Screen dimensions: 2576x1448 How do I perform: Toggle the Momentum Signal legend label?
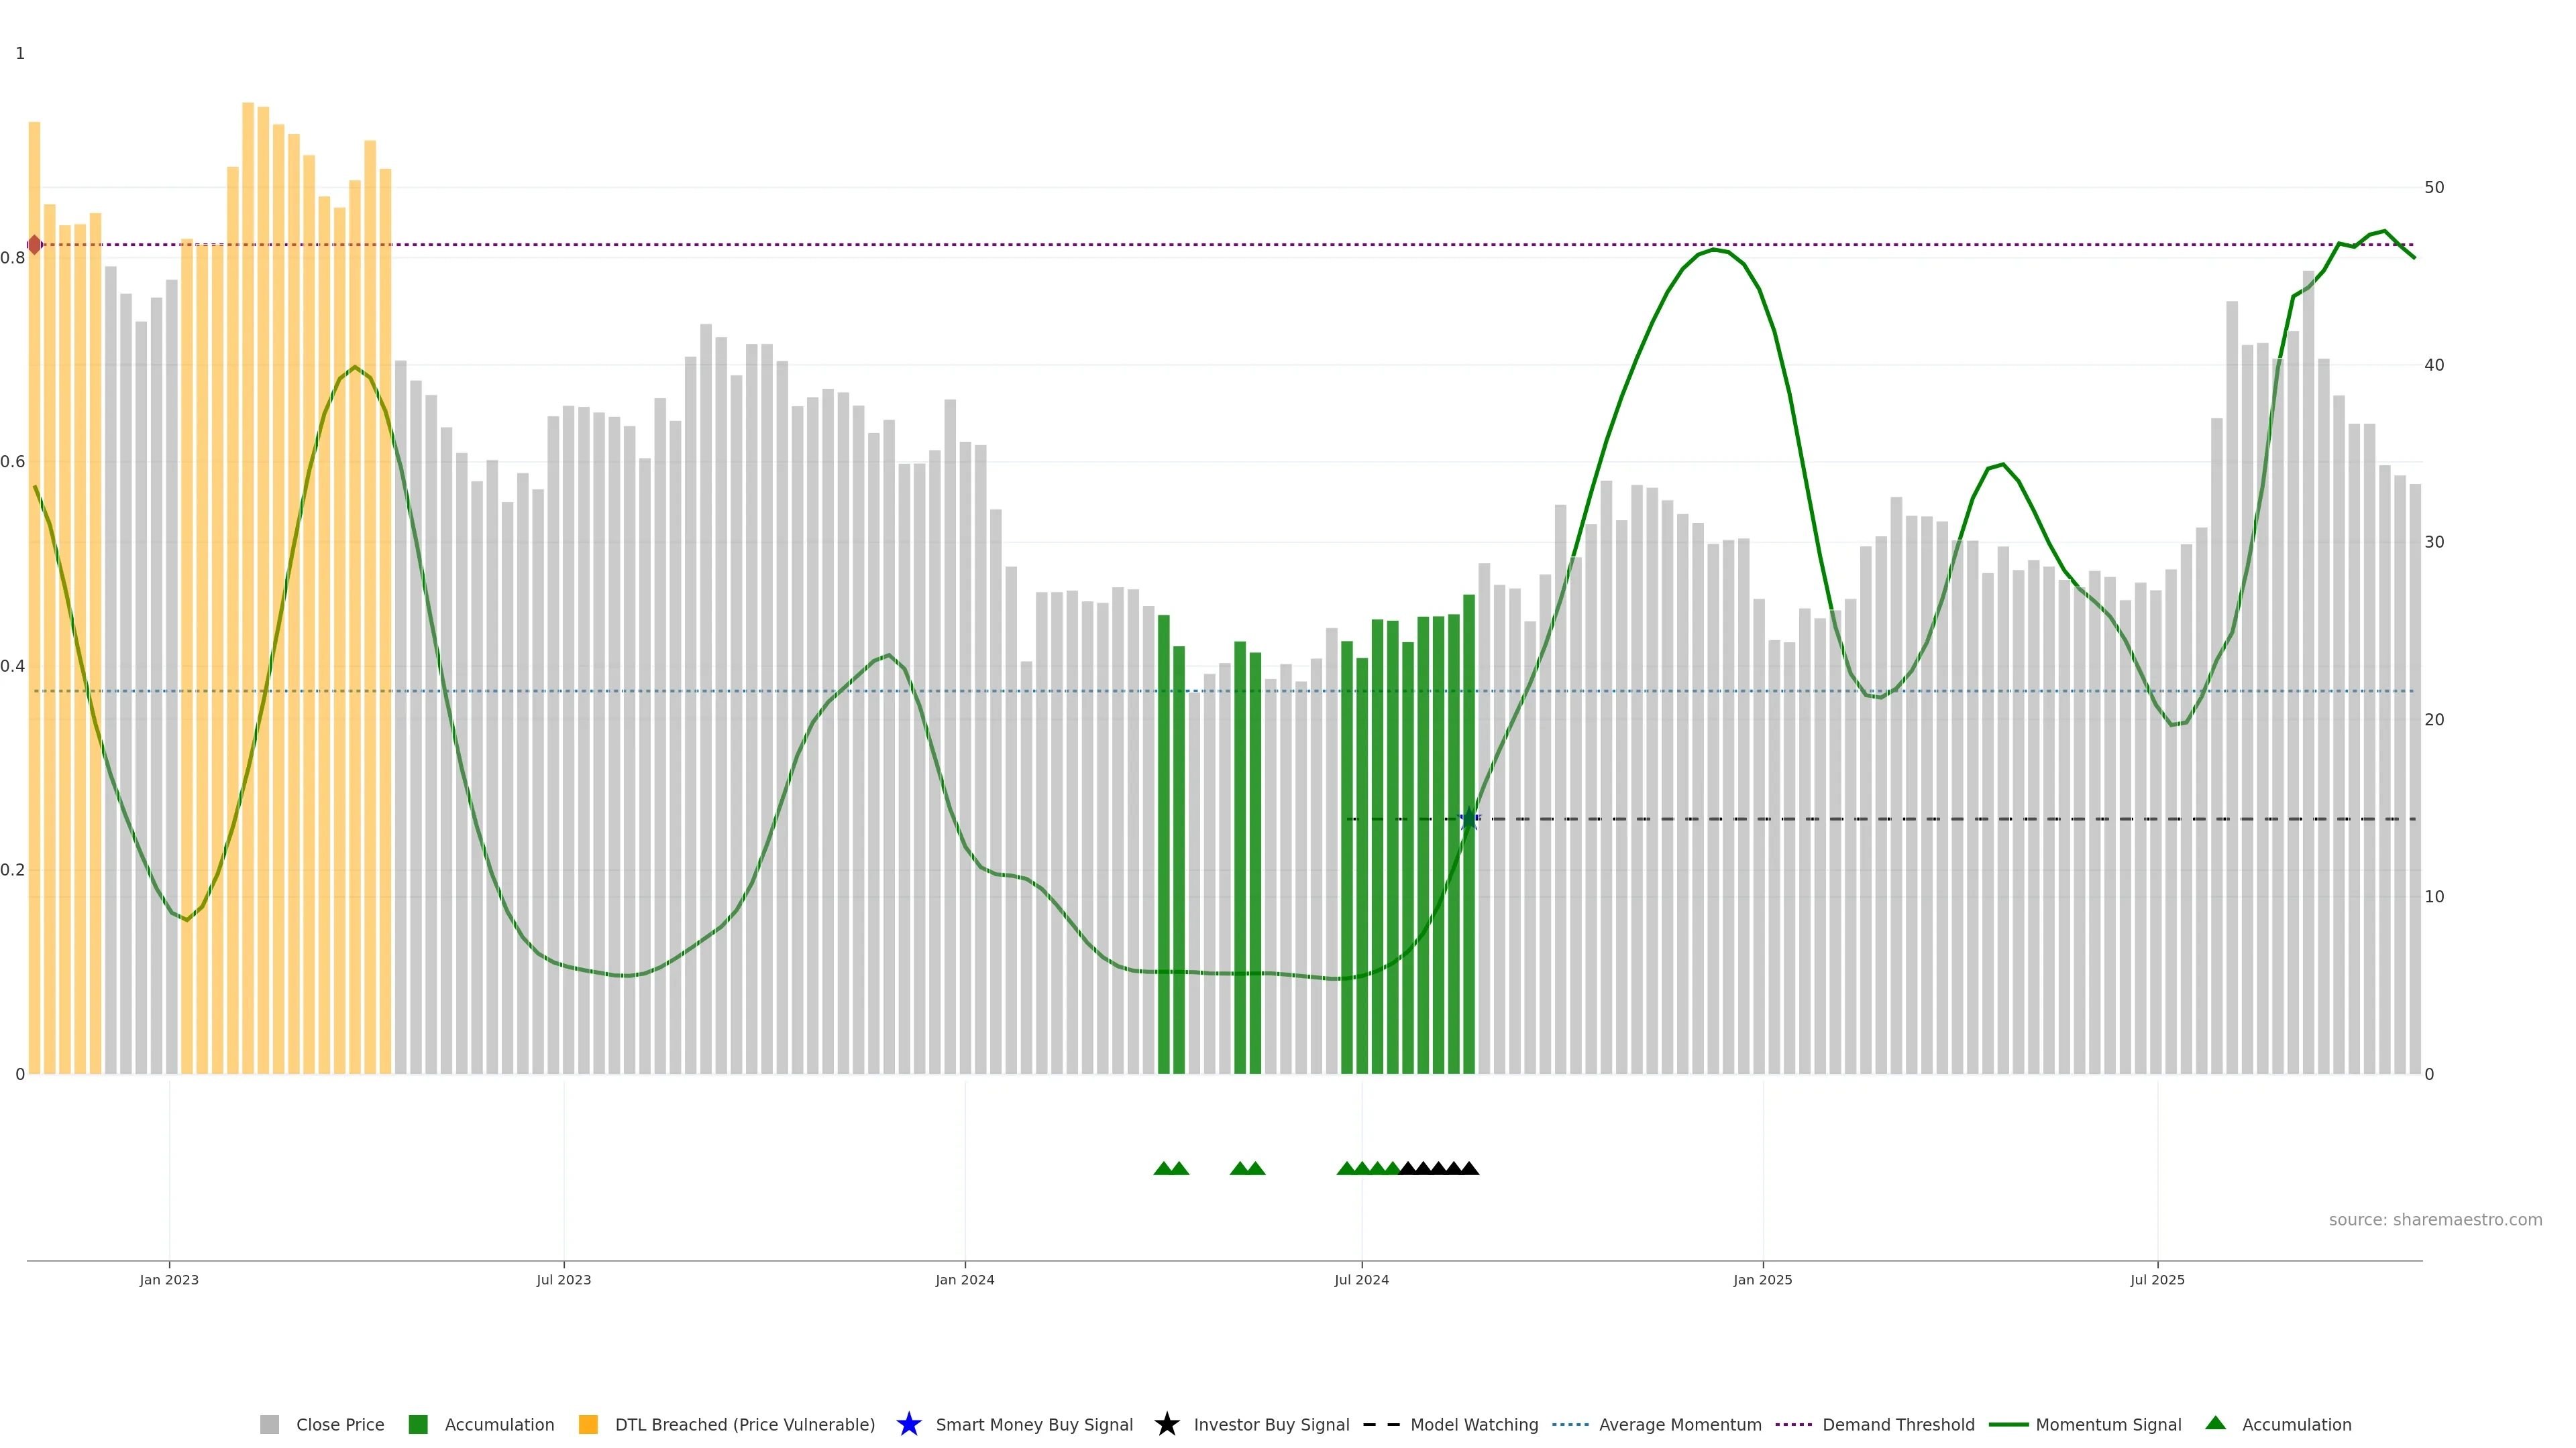click(2108, 1425)
